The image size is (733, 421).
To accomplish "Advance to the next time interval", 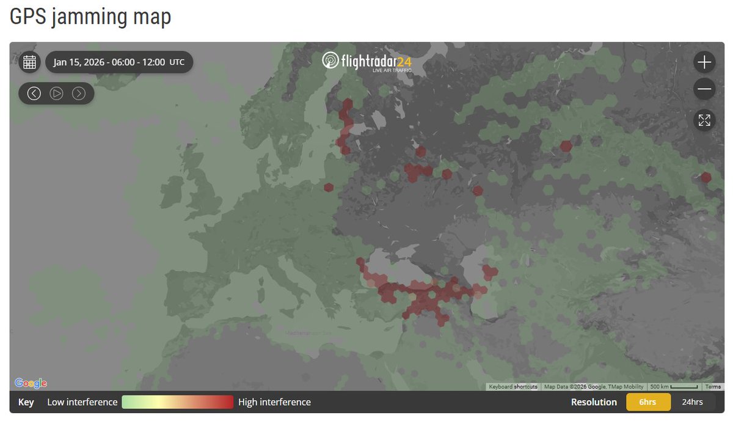I will click(x=79, y=93).
